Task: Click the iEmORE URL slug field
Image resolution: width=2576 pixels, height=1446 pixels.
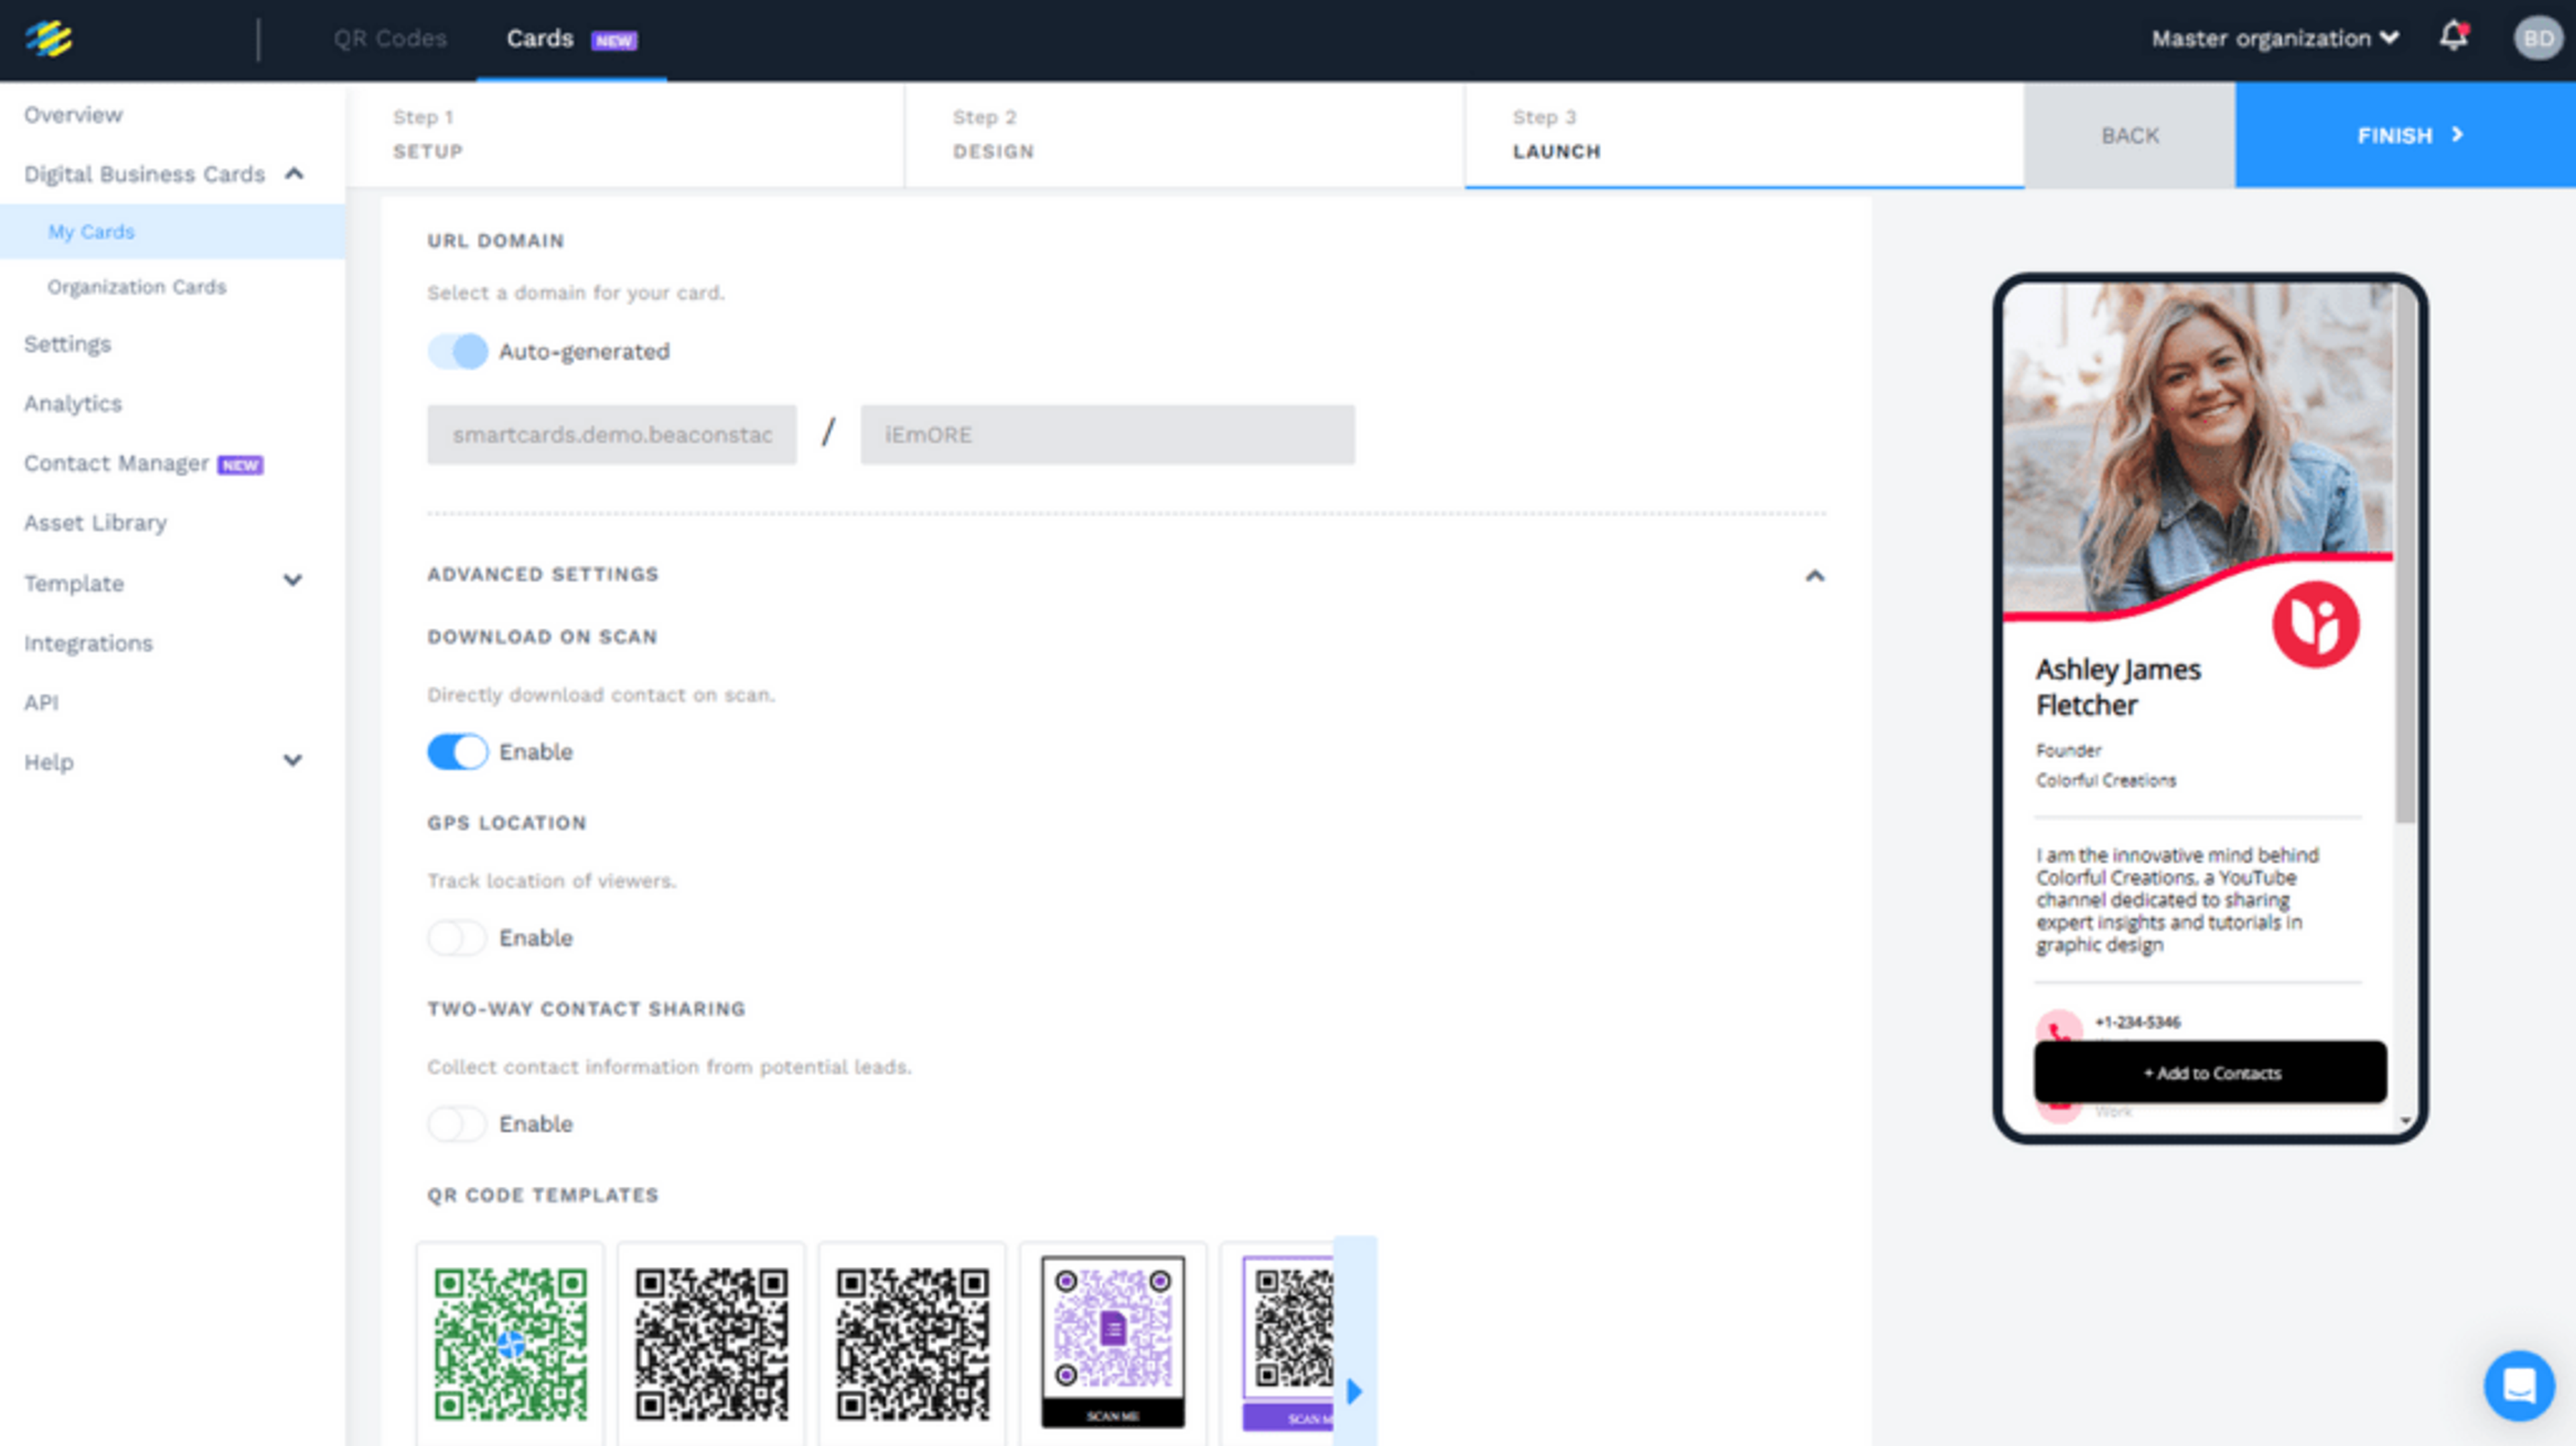Action: tap(1107, 434)
